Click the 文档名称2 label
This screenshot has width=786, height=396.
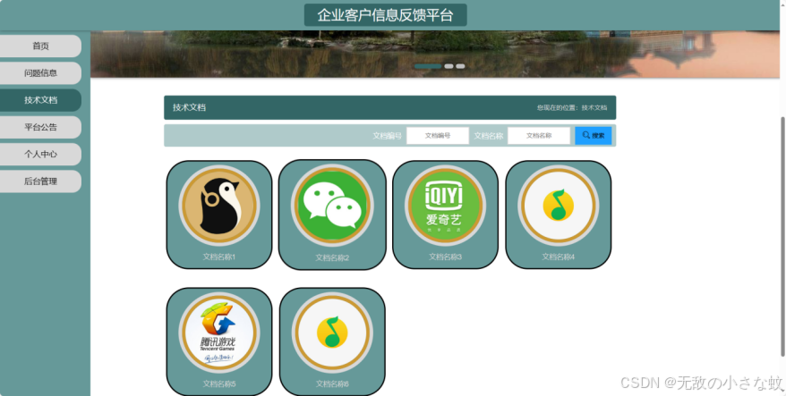(x=332, y=257)
